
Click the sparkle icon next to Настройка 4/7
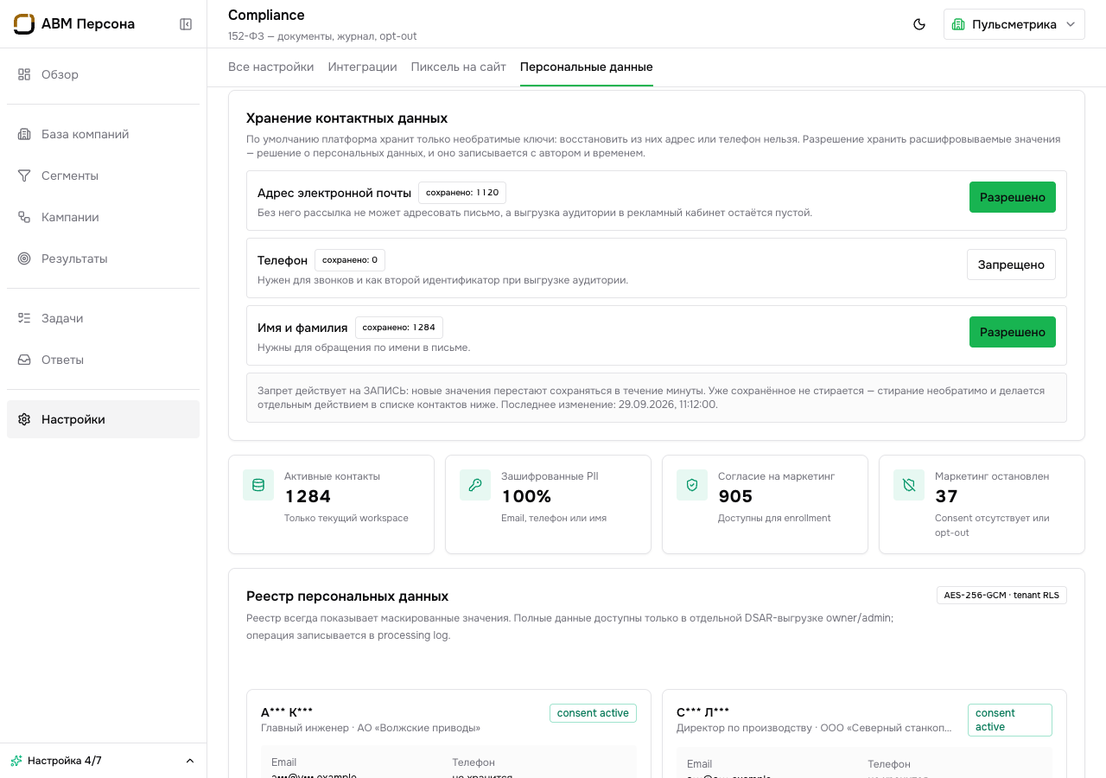[x=16, y=761]
